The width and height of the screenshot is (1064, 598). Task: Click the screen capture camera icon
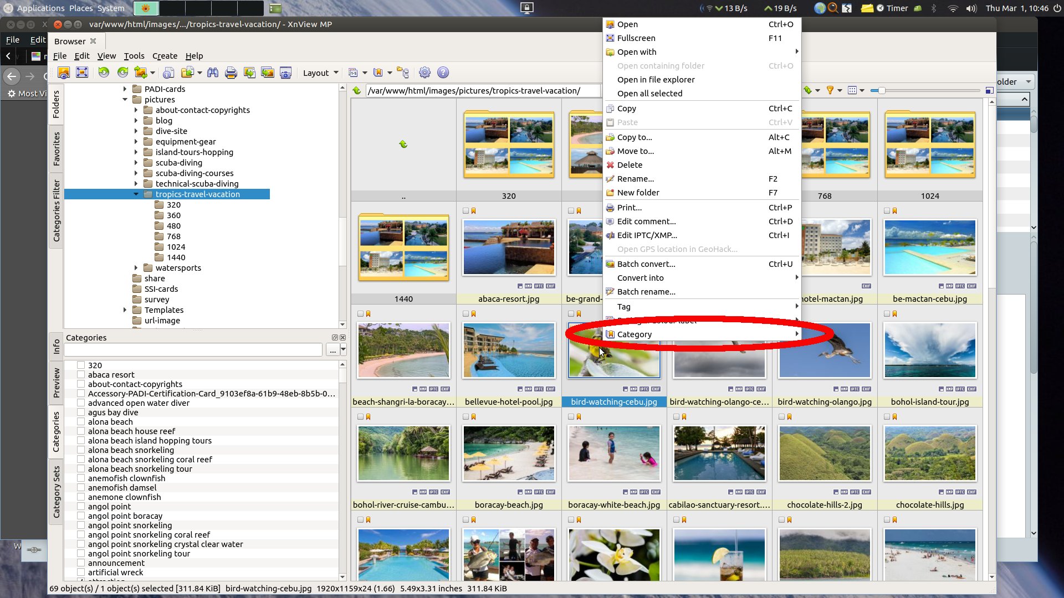pyautogui.click(x=285, y=73)
